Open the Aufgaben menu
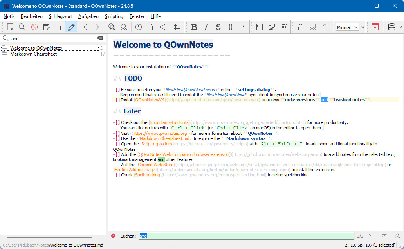This screenshot has width=404, height=249. click(88, 16)
